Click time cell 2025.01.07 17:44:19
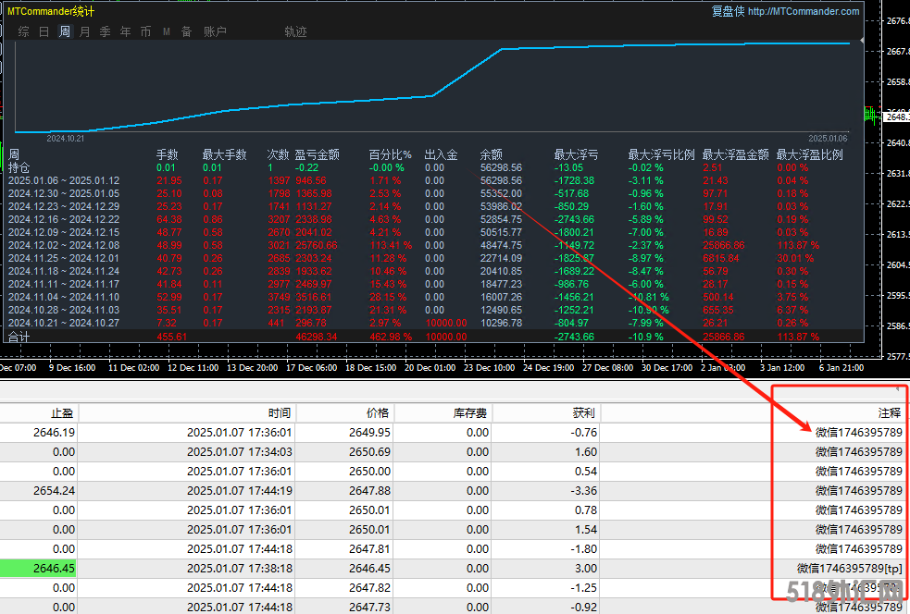 [240, 490]
